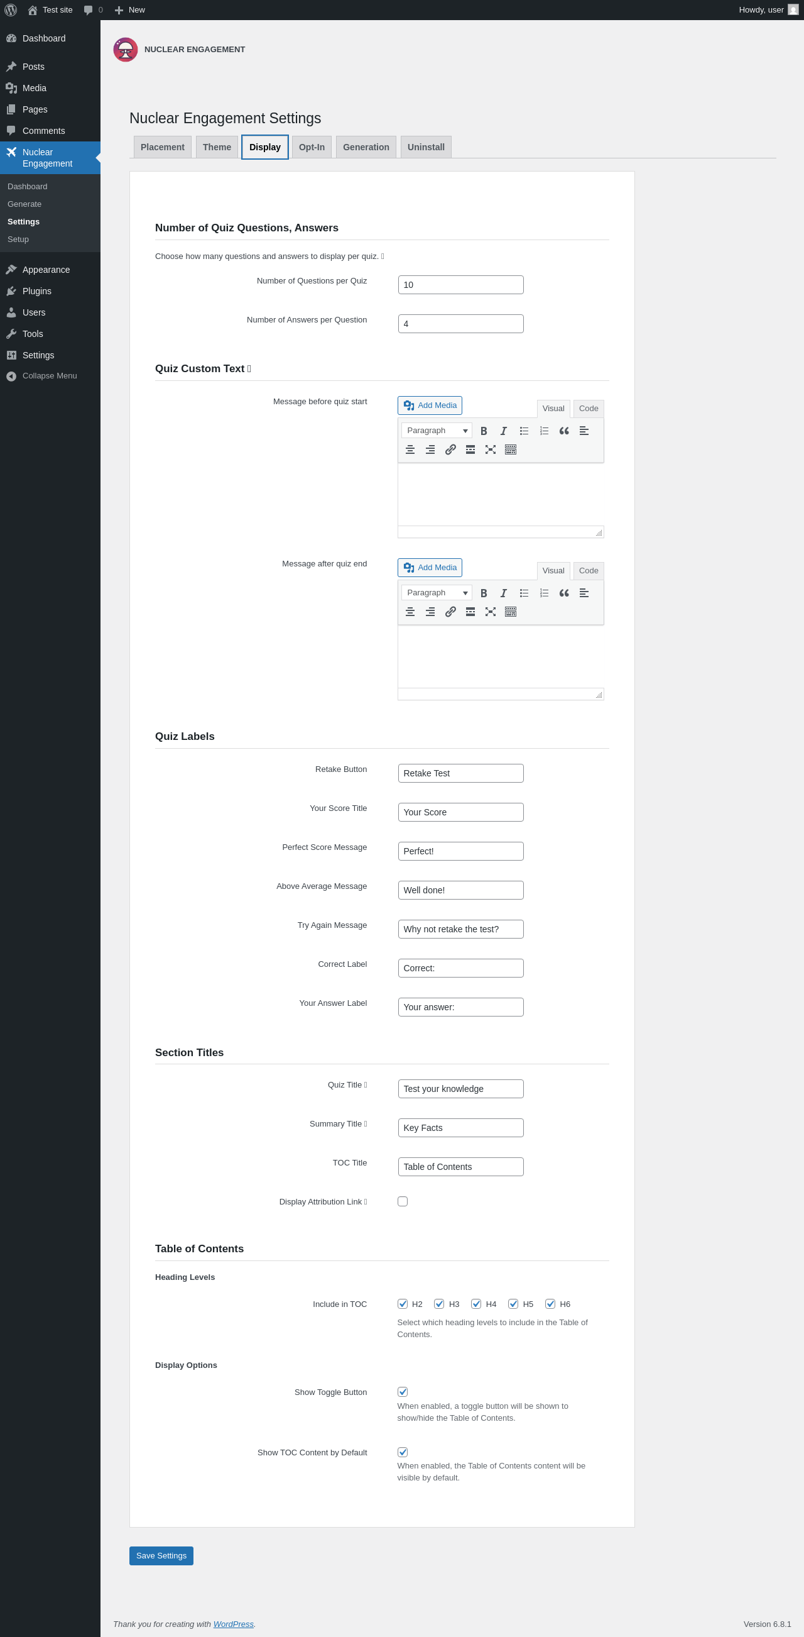Image resolution: width=804 pixels, height=1637 pixels.
Task: Open Plugins in the sidebar
Action: (50, 291)
